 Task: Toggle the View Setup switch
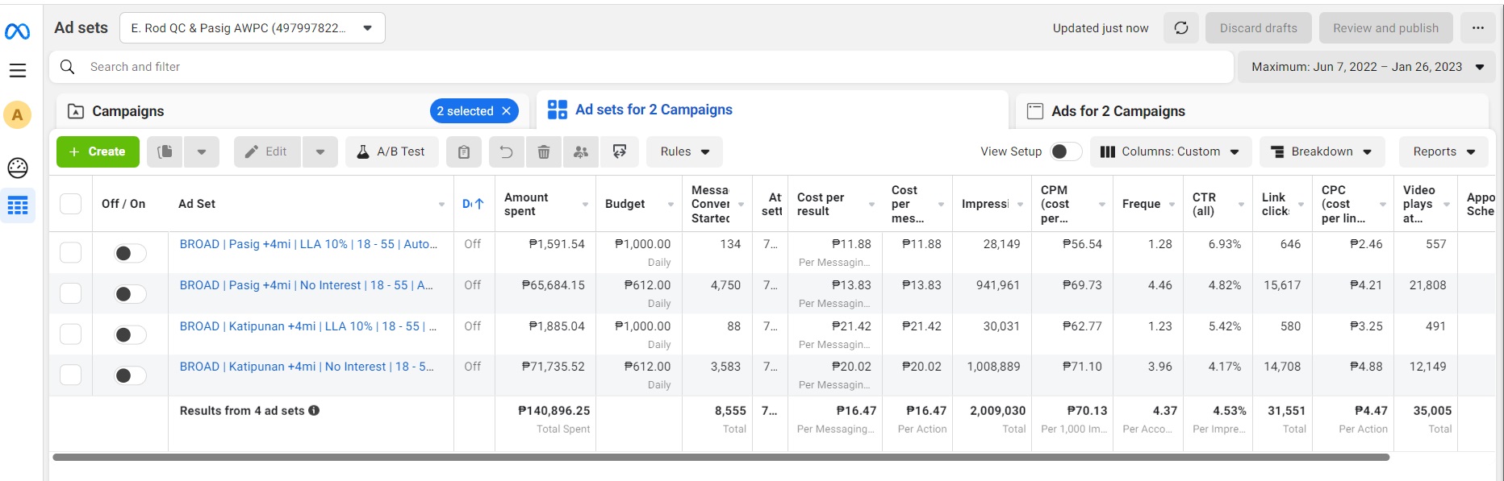click(1064, 151)
